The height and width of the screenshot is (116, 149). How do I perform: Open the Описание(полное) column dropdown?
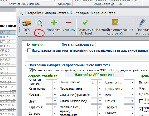[100, 101]
